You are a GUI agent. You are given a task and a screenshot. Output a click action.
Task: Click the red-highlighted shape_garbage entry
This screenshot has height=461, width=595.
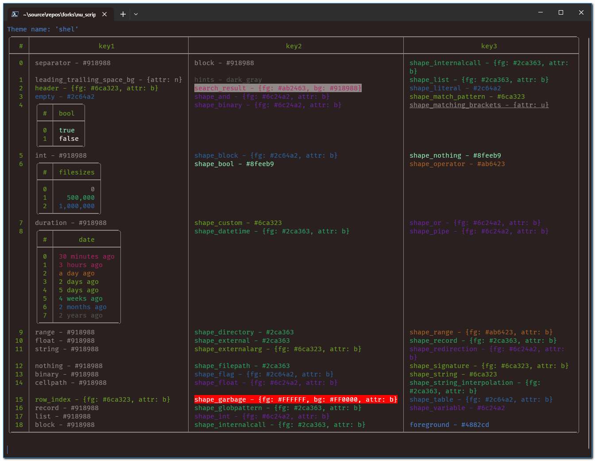[296, 399]
